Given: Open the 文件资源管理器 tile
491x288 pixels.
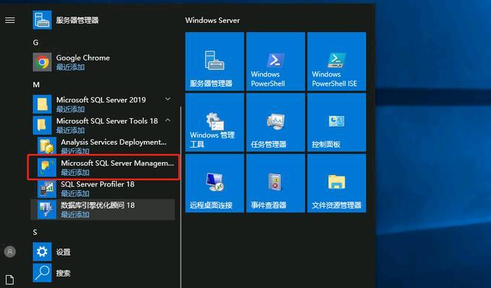Looking at the screenshot, I should (336, 184).
